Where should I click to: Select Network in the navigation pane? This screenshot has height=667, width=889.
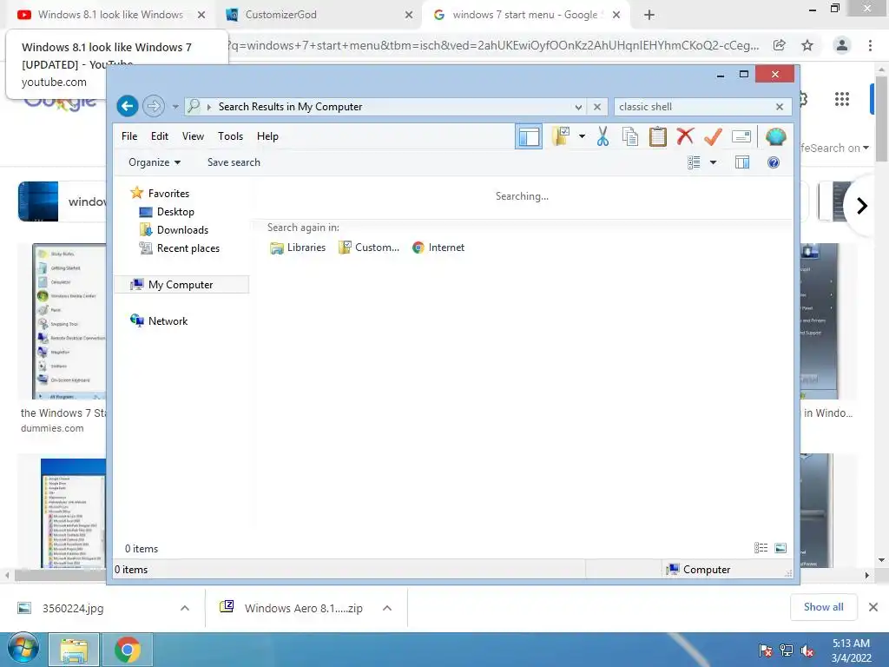pos(168,321)
